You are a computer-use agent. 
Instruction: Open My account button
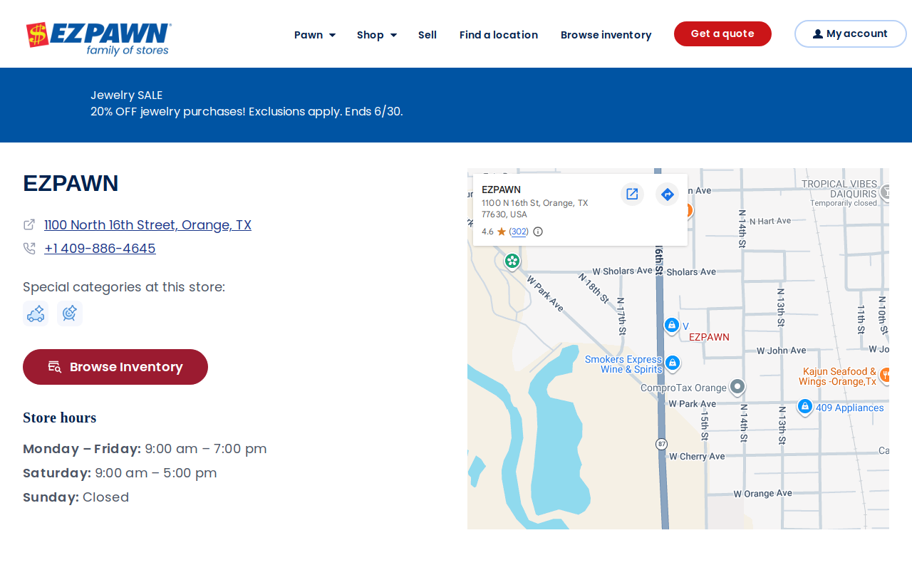tap(851, 33)
